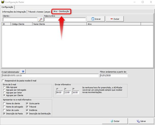The width and height of the screenshot is (155, 125).
Task: Open the Informações da Integração tab
Action: (x=14, y=12)
